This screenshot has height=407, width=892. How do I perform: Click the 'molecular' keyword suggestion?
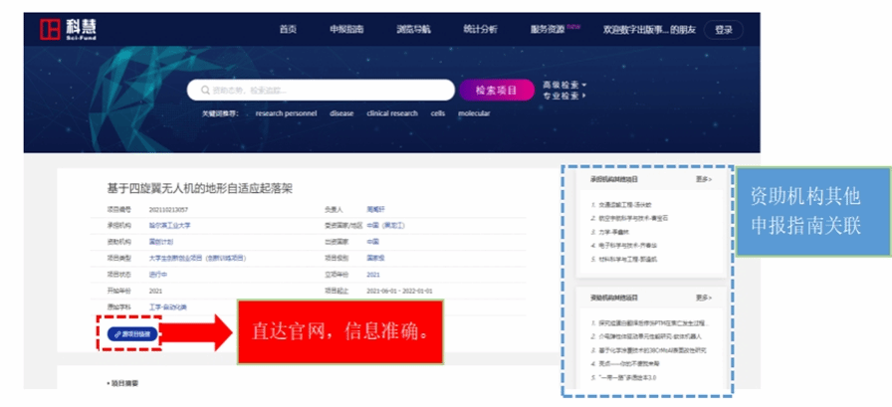(474, 114)
